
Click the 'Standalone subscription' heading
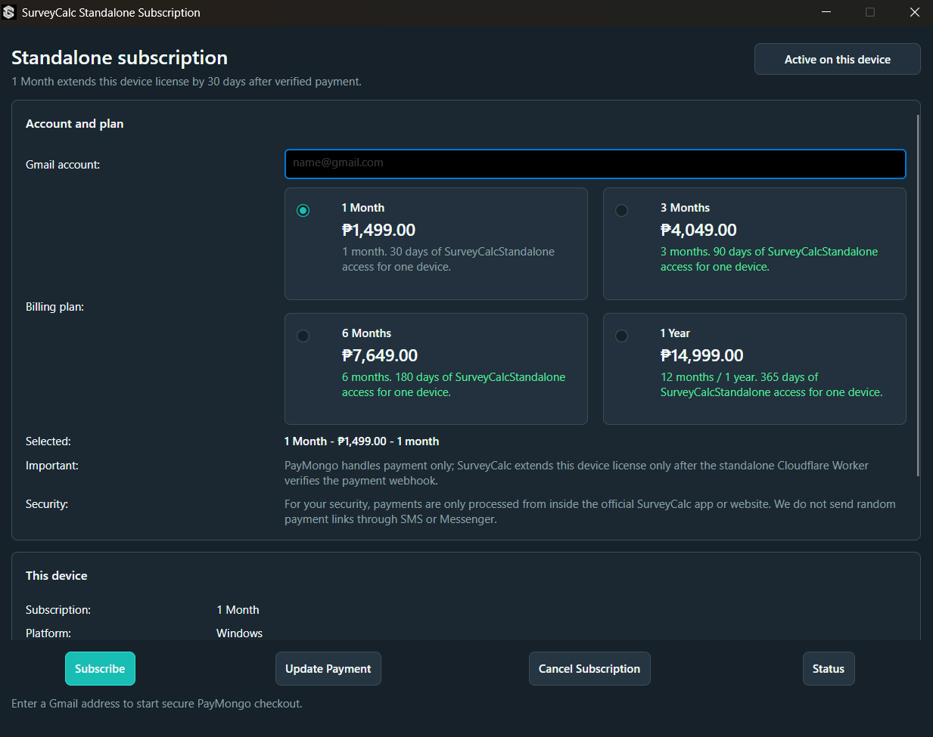120,58
